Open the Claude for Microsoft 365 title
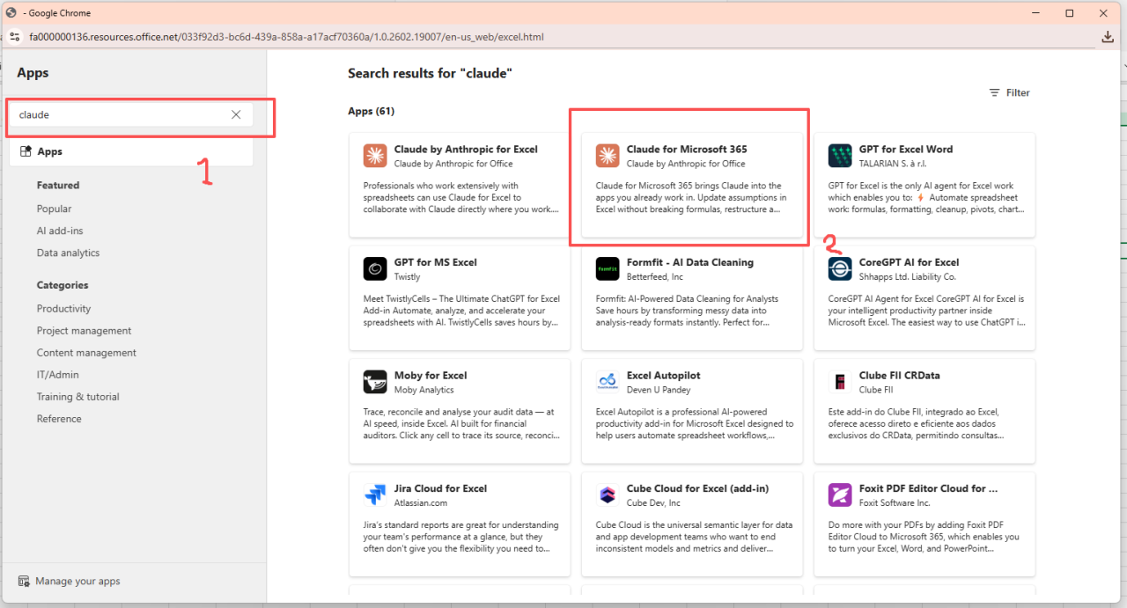 coord(687,150)
